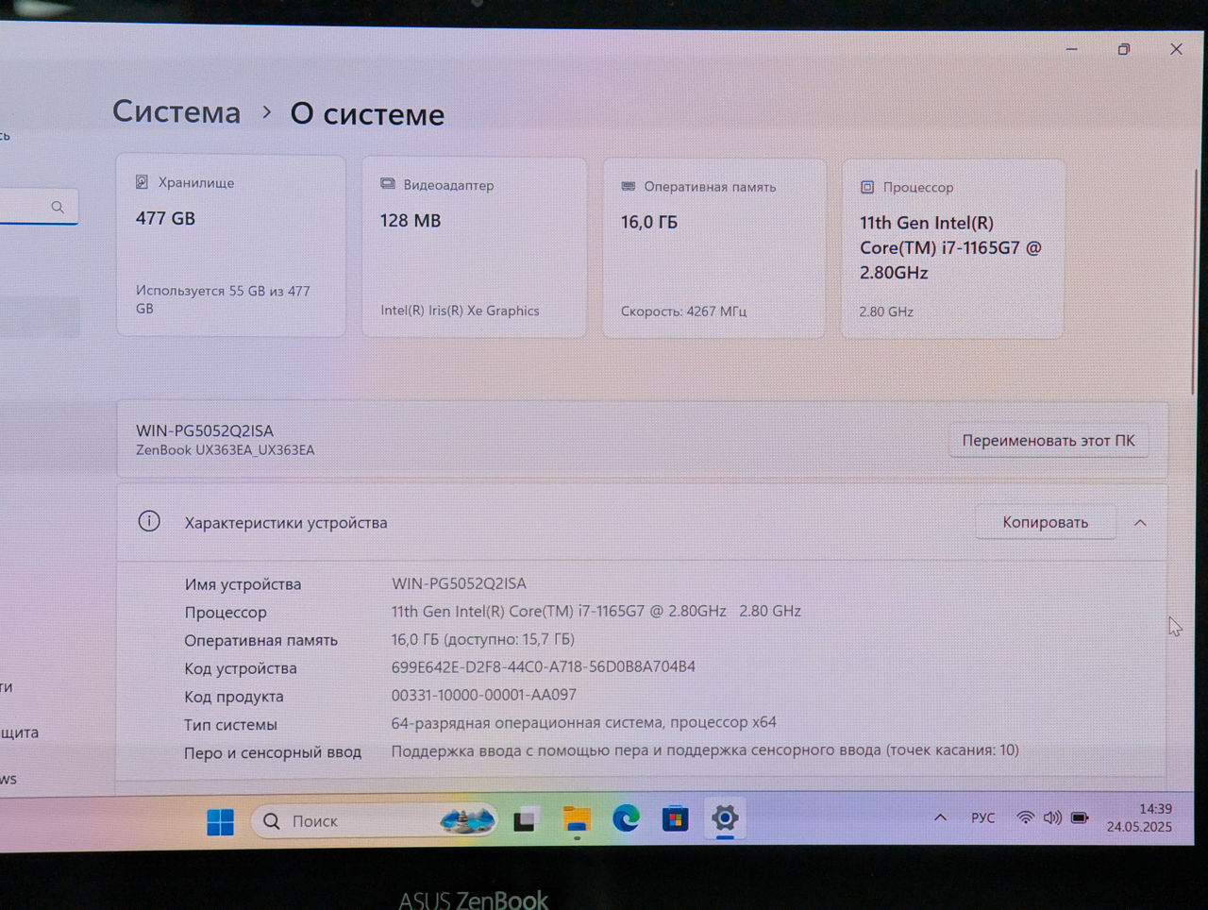Launch Microsoft Edge from the taskbar
The image size is (1208, 910).
(x=626, y=818)
